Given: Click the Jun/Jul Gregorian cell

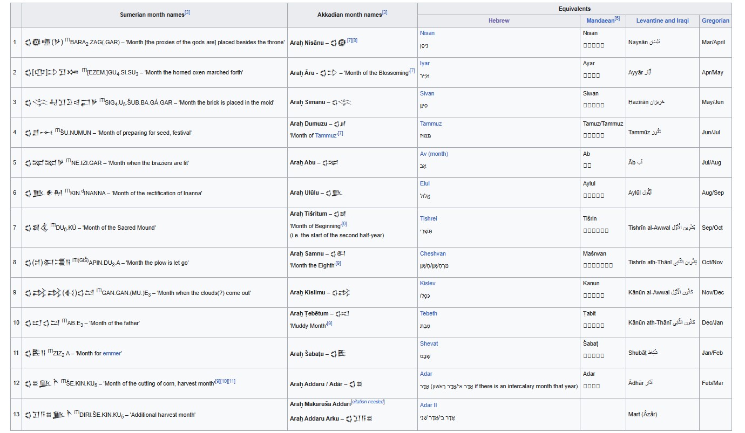Looking at the screenshot, I should pos(715,133).
